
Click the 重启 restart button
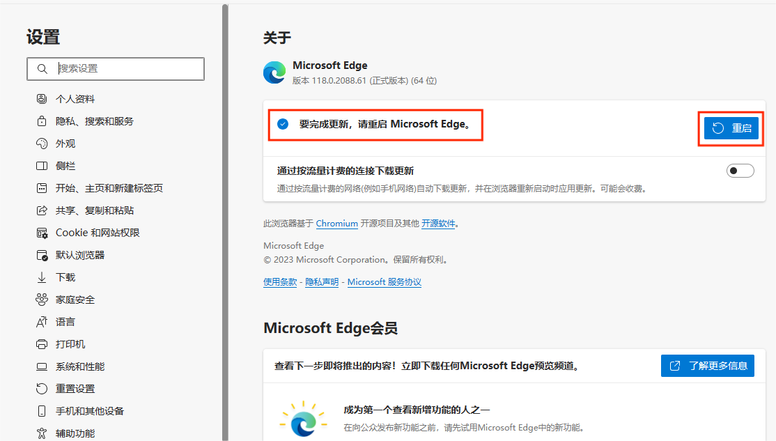pyautogui.click(x=731, y=127)
